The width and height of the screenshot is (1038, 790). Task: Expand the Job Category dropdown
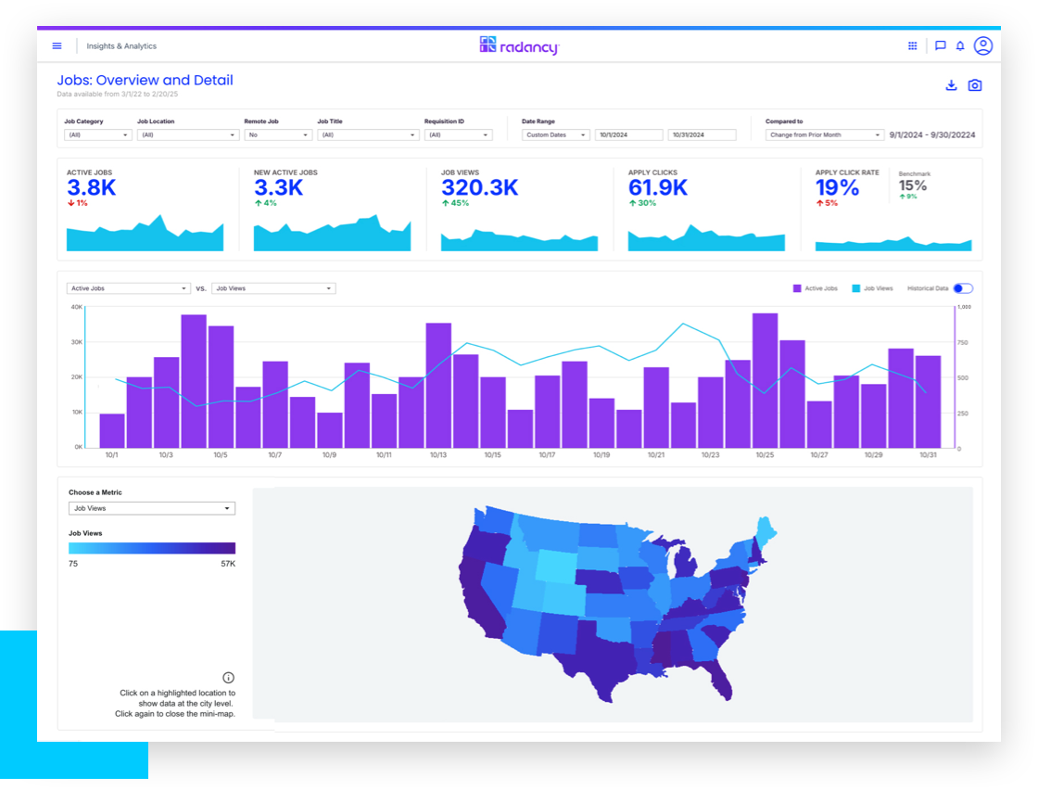point(98,134)
